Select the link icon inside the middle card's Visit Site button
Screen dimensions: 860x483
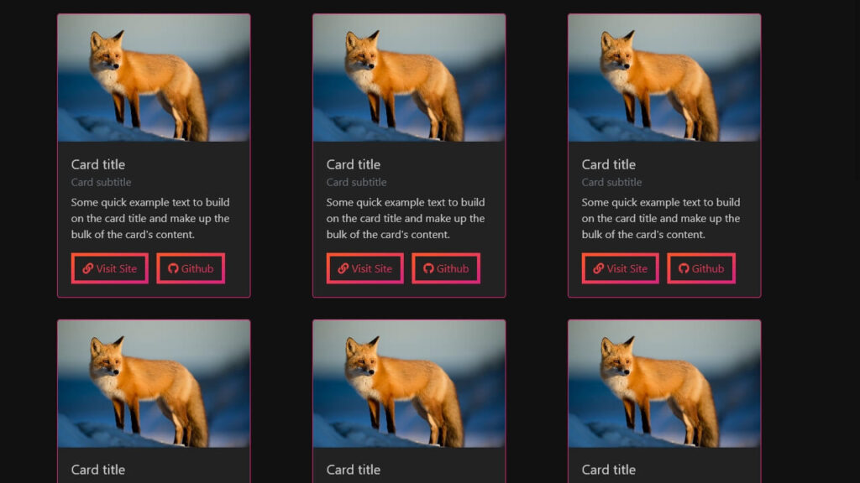341,268
